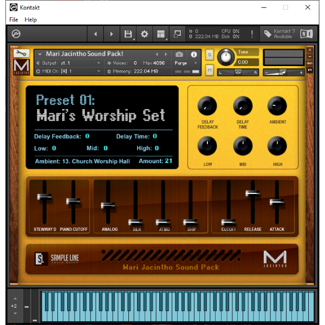Click the Memory 222.04 MB readout

133,71
